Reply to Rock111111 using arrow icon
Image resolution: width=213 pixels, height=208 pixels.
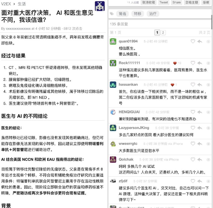pyautogui.click(x=200, y=63)
